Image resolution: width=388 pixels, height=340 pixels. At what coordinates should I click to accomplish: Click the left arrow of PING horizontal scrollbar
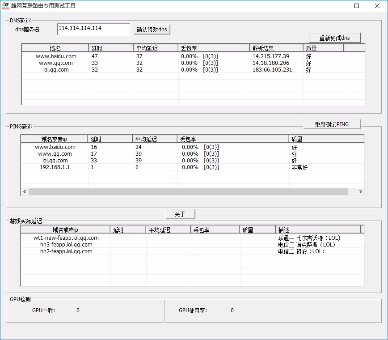click(x=25, y=191)
